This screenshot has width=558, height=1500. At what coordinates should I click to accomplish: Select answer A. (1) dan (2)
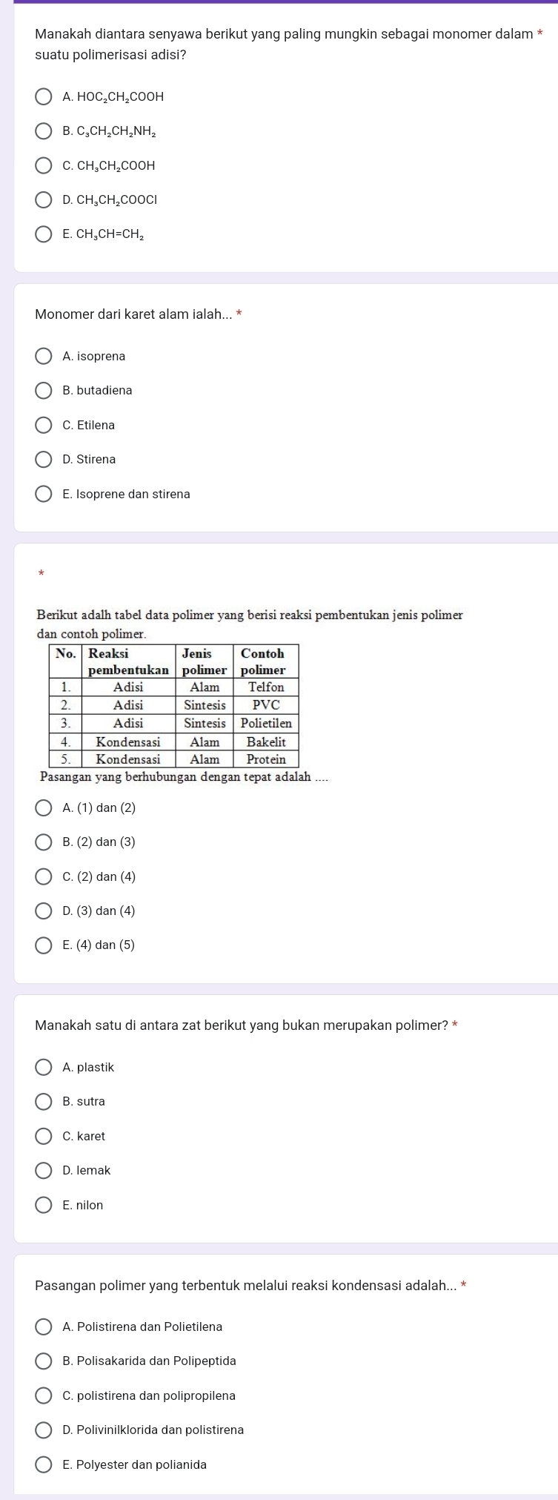[44, 808]
